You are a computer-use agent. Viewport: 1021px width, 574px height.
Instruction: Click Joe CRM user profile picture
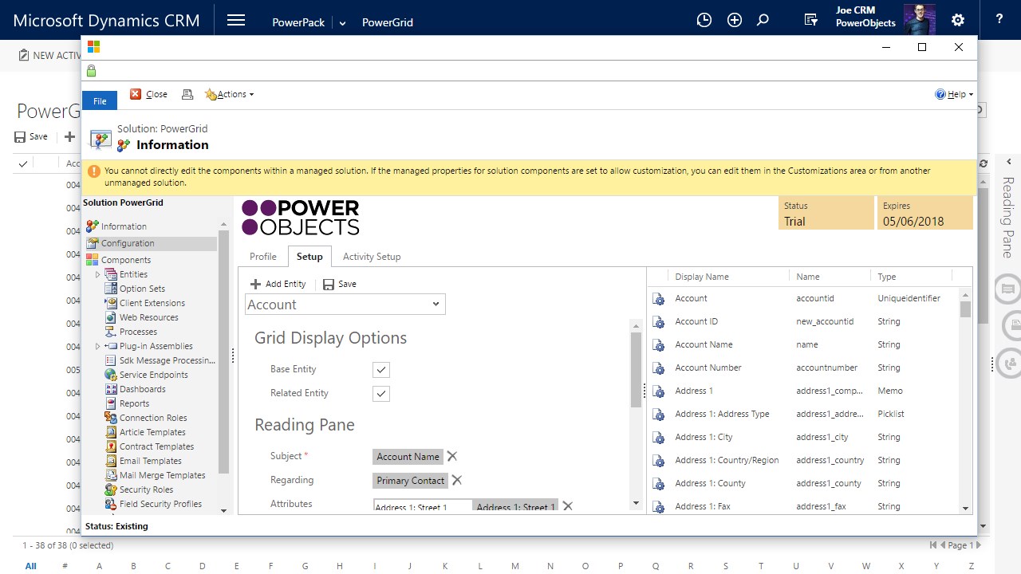(919, 20)
